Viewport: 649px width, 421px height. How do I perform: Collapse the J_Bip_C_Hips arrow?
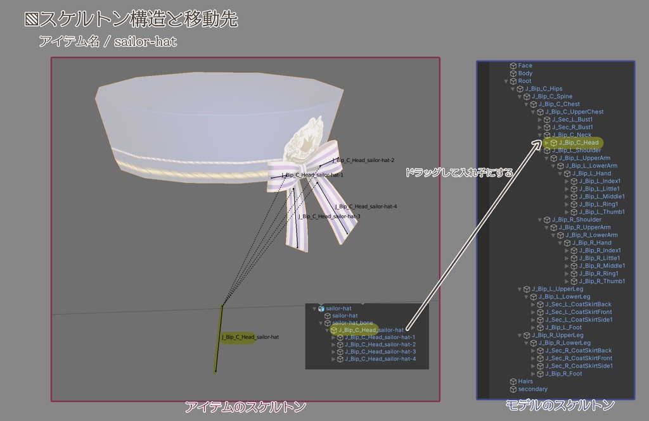513,89
